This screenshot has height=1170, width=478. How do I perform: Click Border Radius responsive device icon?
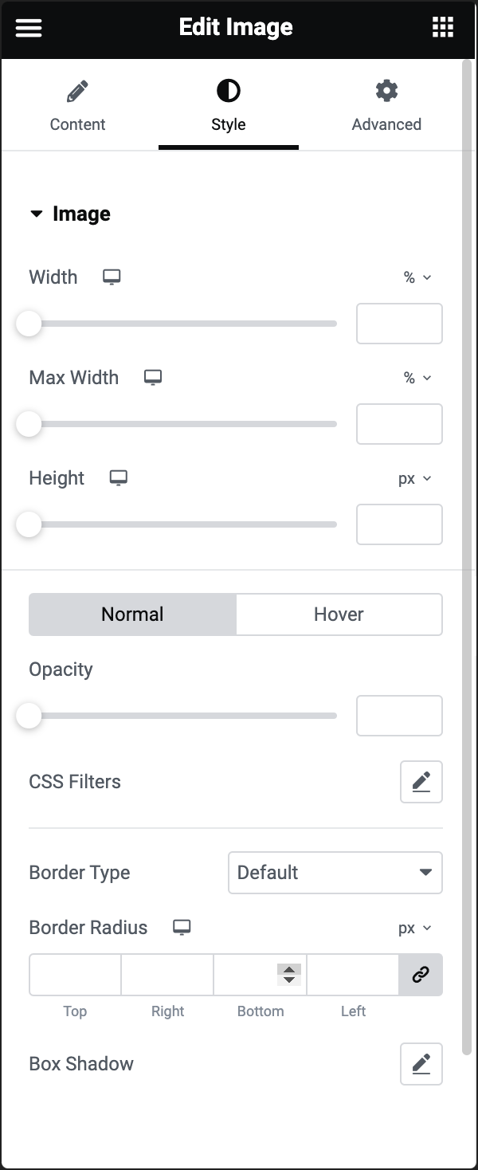pos(182,928)
